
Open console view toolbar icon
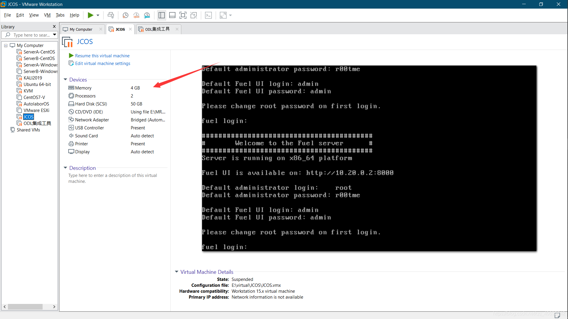pos(208,15)
